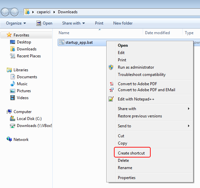Expand the Send to submenu arrow
200x188 pixels.
pyautogui.click(x=189, y=126)
